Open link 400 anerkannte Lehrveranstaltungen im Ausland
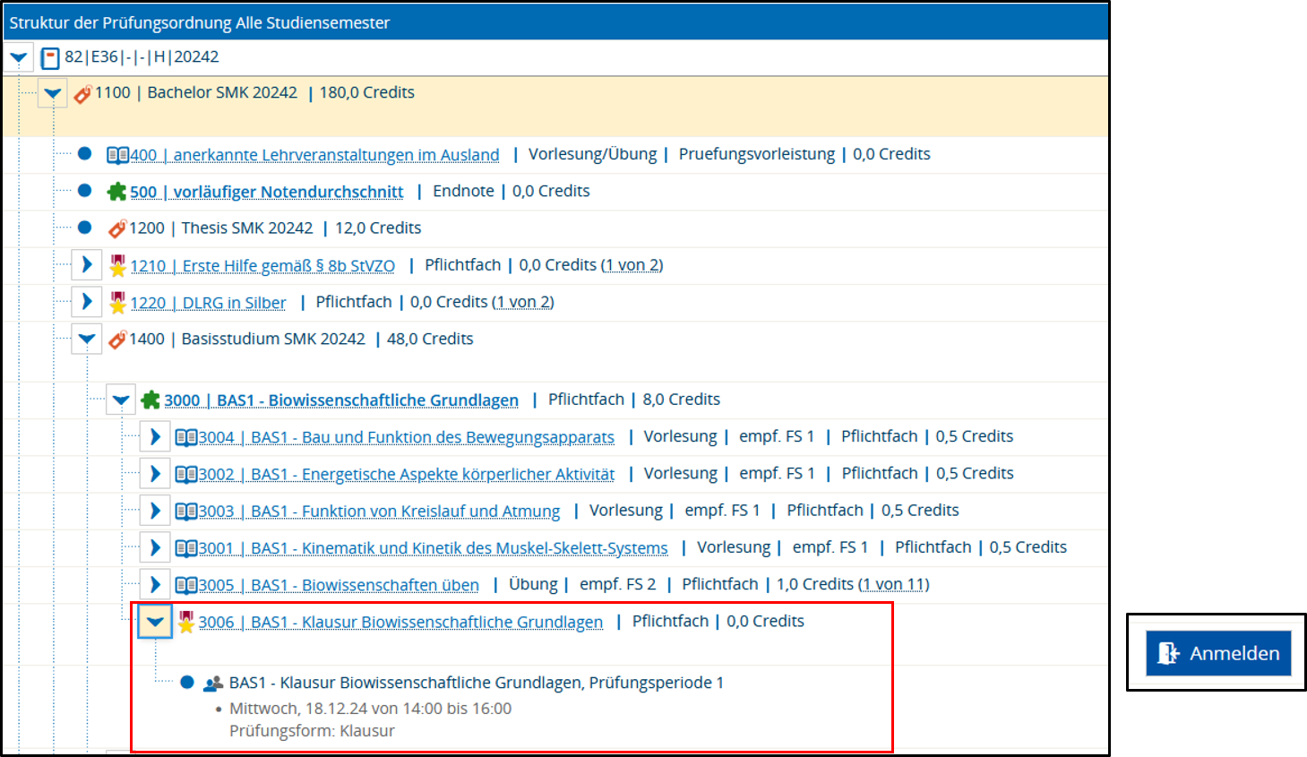This screenshot has width=1307, height=757. click(x=314, y=155)
